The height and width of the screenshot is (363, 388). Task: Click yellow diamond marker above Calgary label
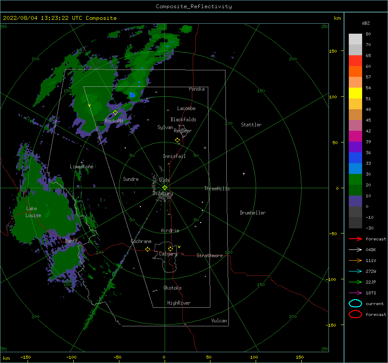(x=170, y=249)
